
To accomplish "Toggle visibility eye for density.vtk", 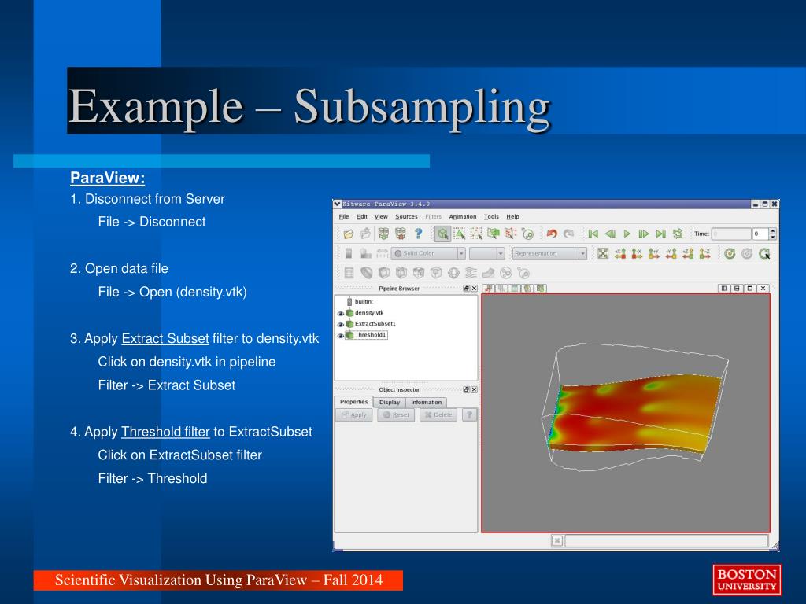I will [x=340, y=313].
